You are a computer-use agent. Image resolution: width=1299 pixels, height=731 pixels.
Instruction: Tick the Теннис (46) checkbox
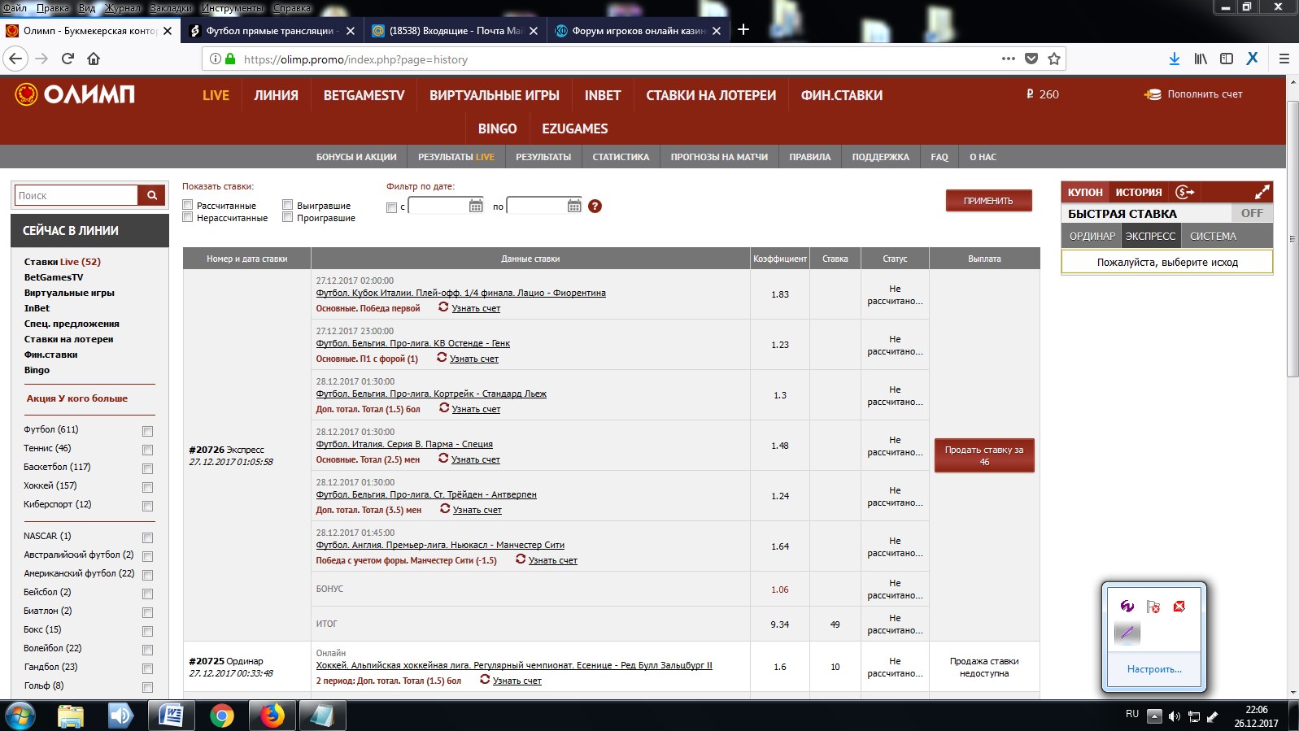point(147,450)
